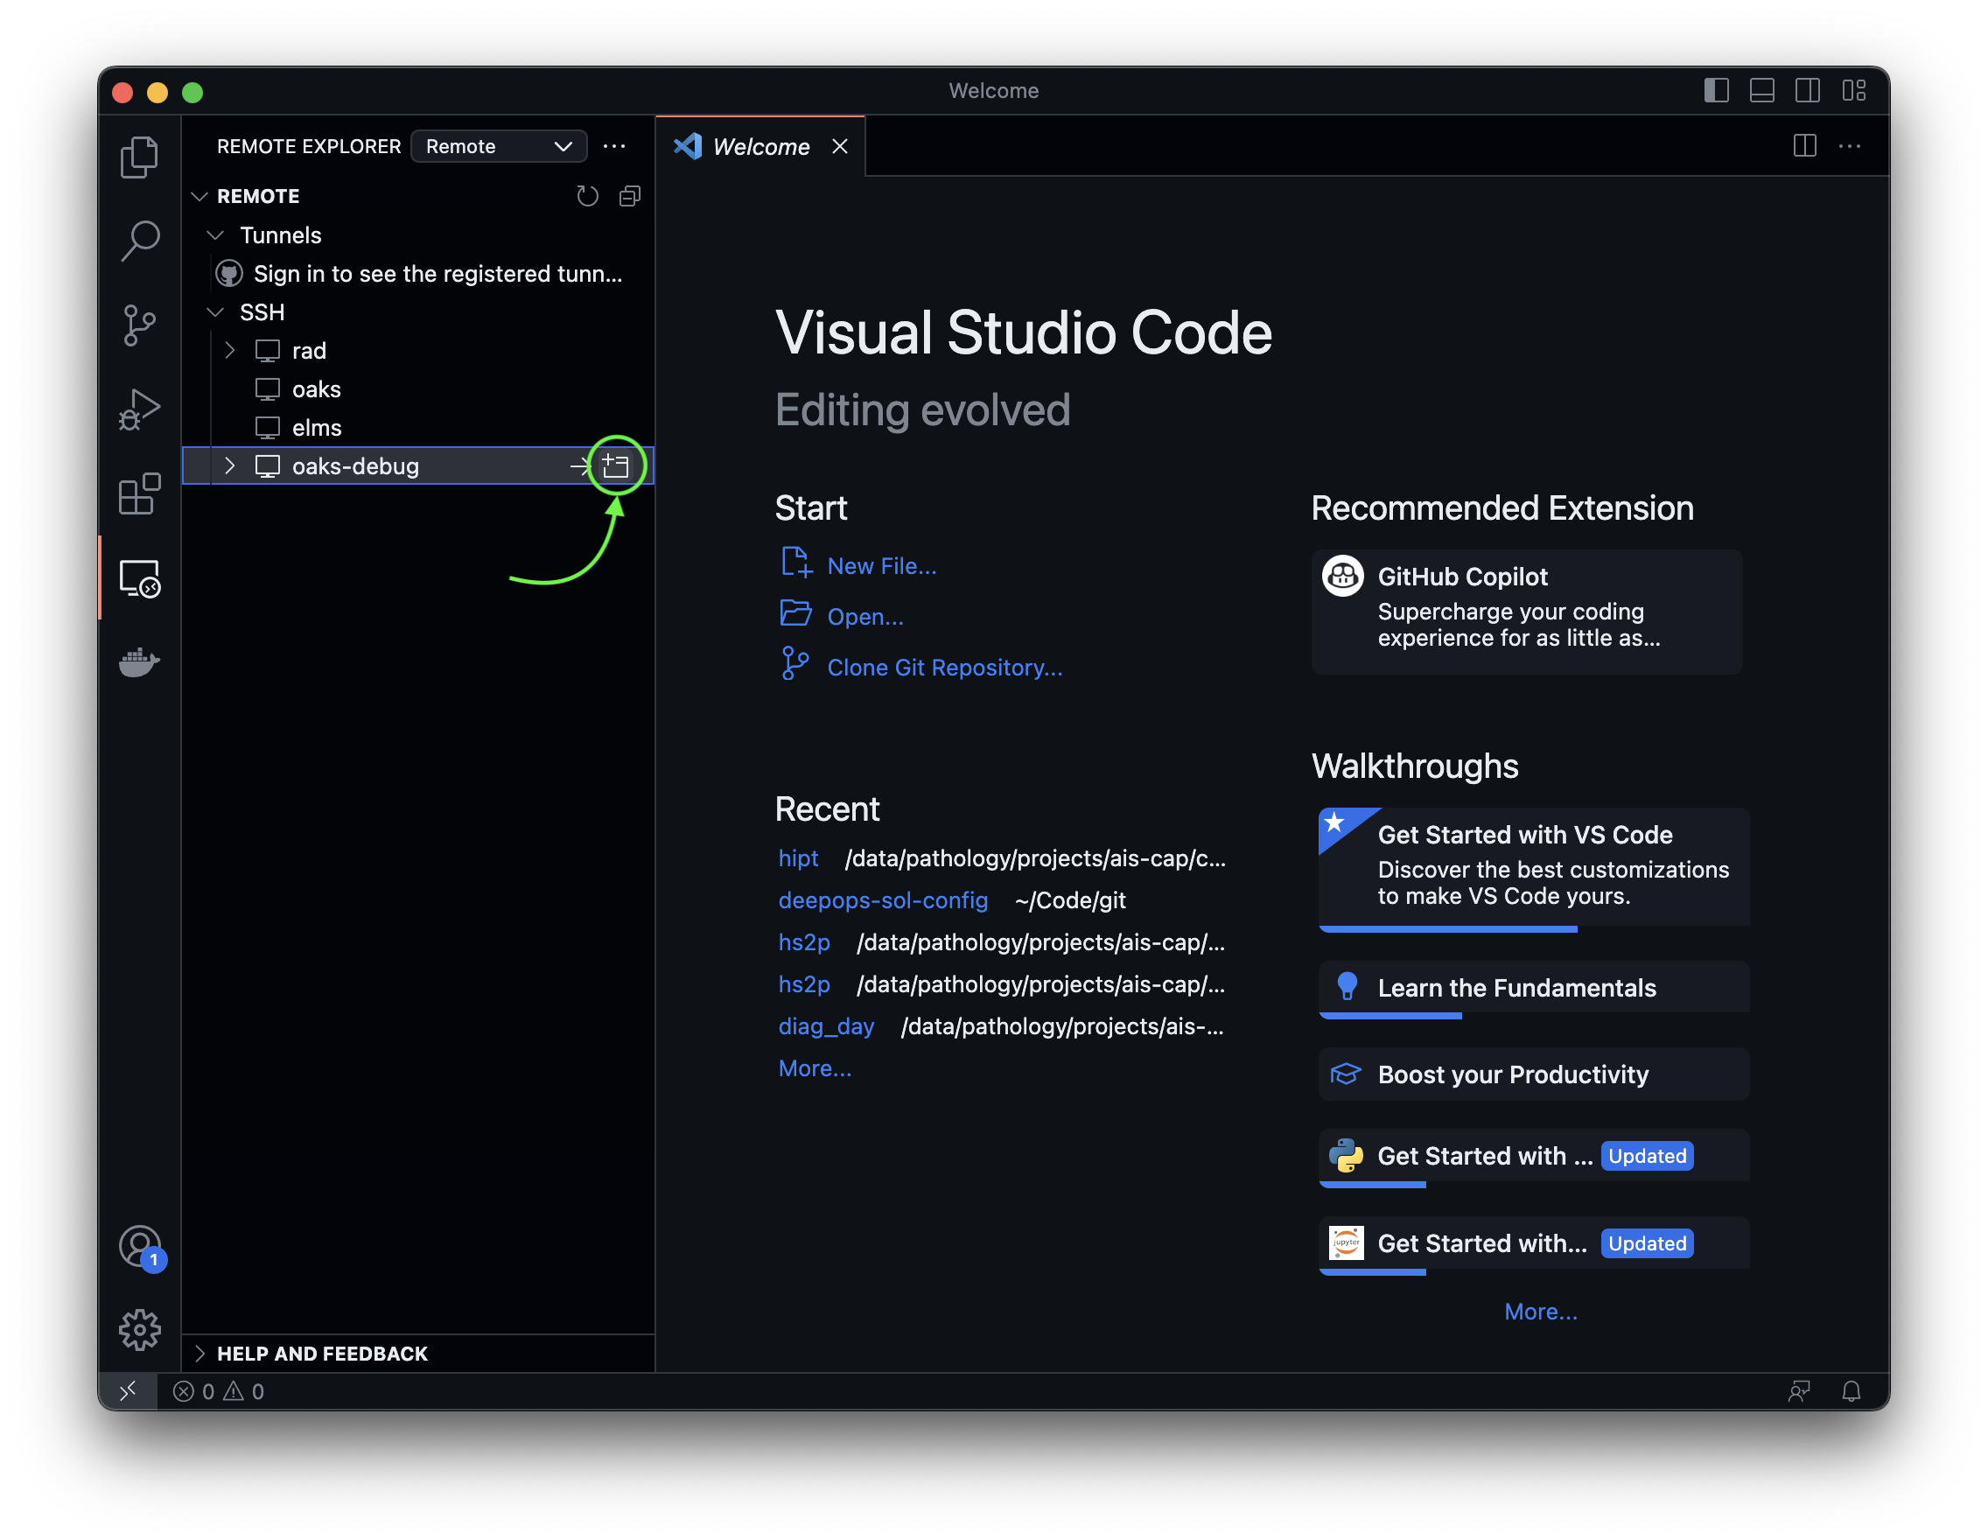Click the New File... link
Viewport: 1988px width, 1540px height.
tap(881, 566)
